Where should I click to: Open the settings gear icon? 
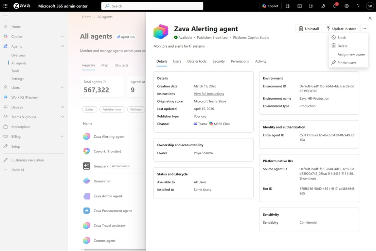click(346, 6)
